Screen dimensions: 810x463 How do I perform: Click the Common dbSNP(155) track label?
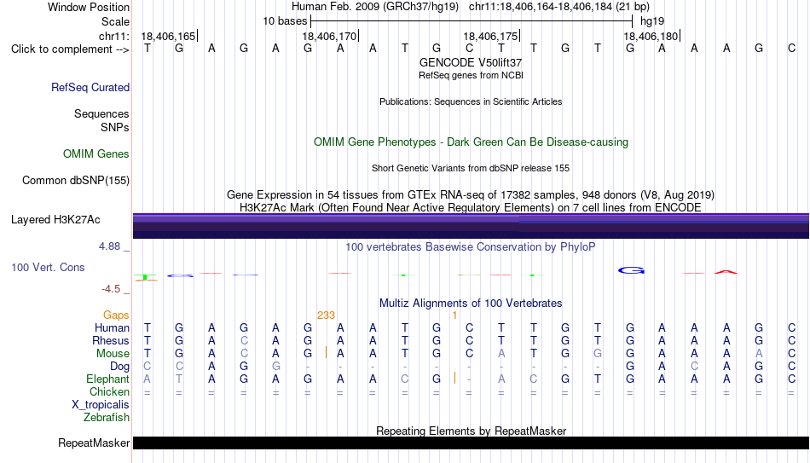(x=76, y=181)
